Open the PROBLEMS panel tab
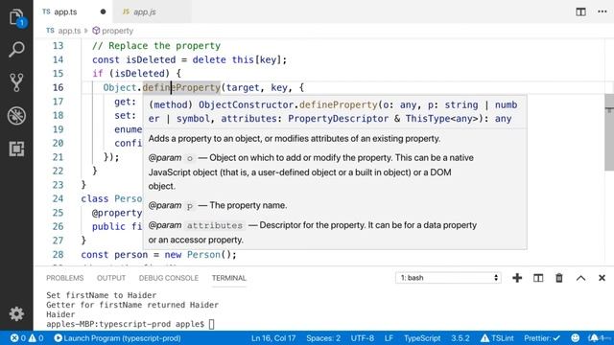The width and height of the screenshot is (614, 345). click(65, 278)
